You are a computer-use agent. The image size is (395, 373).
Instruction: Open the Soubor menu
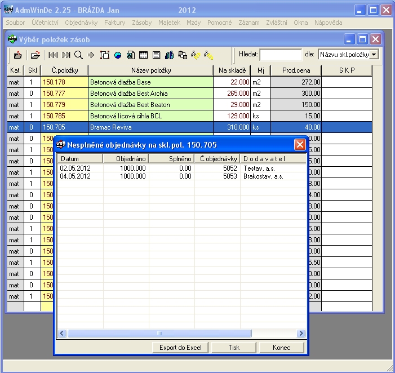point(15,23)
